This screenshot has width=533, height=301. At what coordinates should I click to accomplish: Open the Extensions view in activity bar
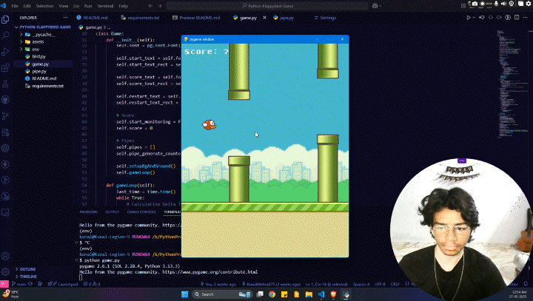click(5, 67)
